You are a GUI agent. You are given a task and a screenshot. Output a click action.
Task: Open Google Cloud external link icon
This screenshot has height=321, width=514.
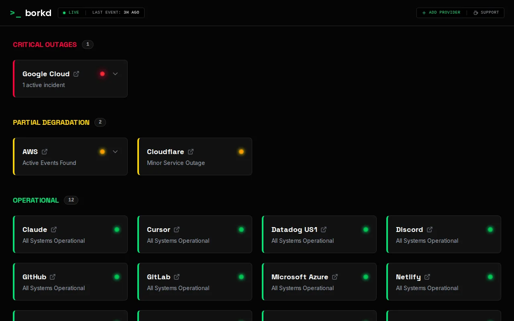coord(76,74)
